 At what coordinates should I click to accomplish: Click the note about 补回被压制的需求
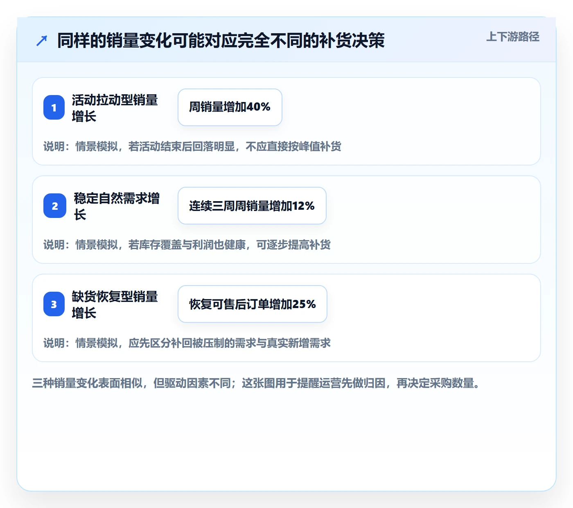(187, 343)
